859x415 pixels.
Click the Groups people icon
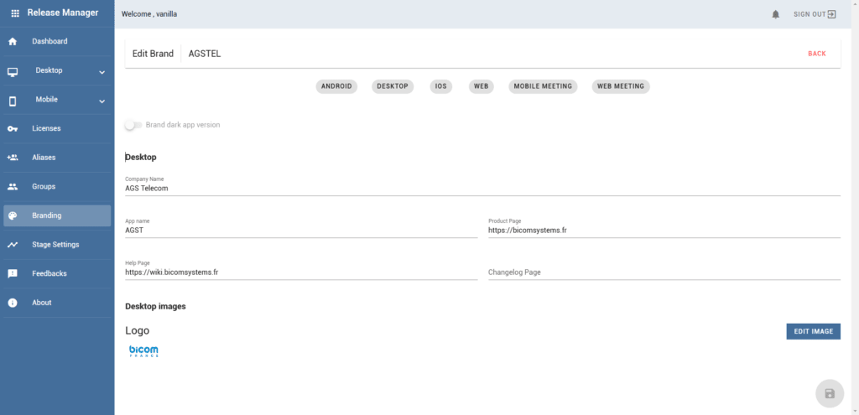coord(13,187)
